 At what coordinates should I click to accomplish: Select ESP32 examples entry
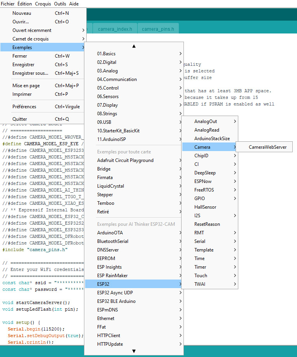pyautogui.click(x=134, y=284)
